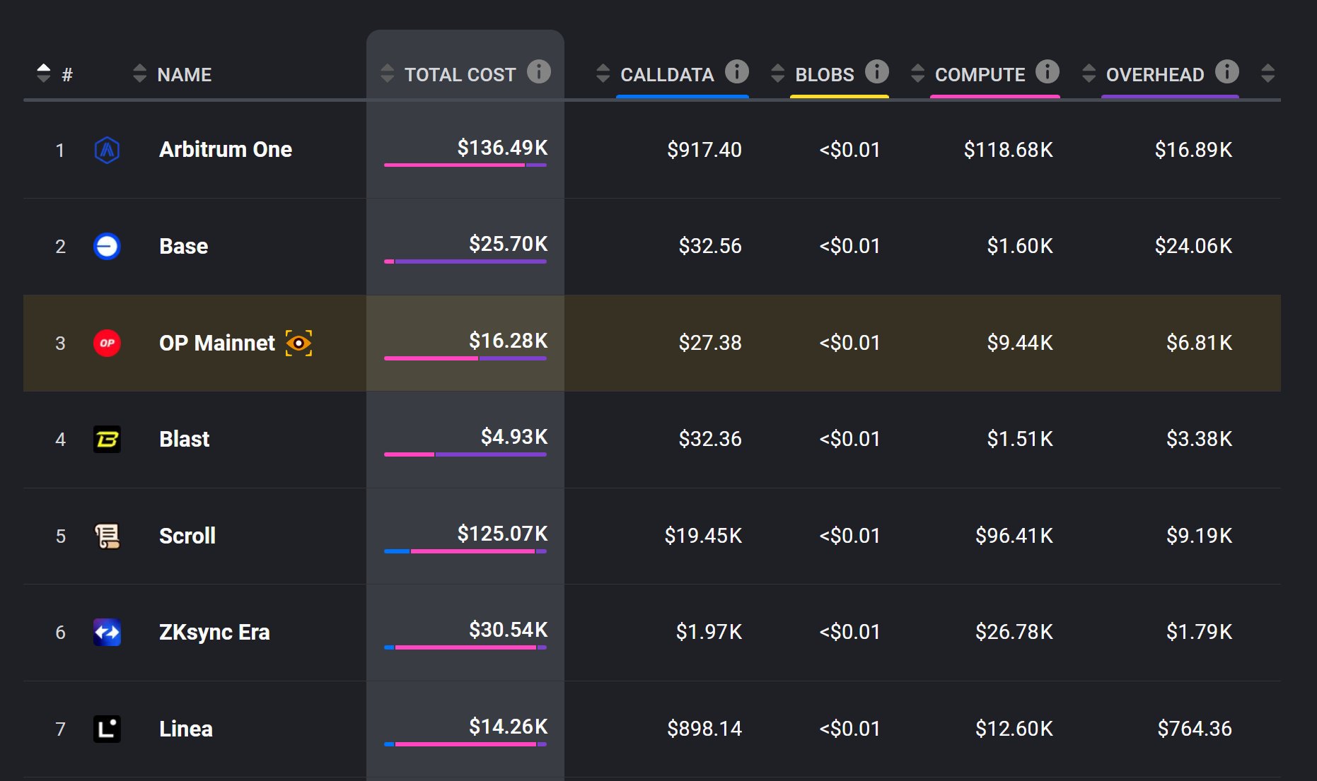Screen dimensions: 1317x781
Task: Click Blast compute value $1.51K
Action: pos(1020,439)
